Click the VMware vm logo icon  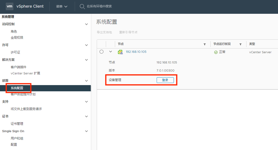click(10, 6)
